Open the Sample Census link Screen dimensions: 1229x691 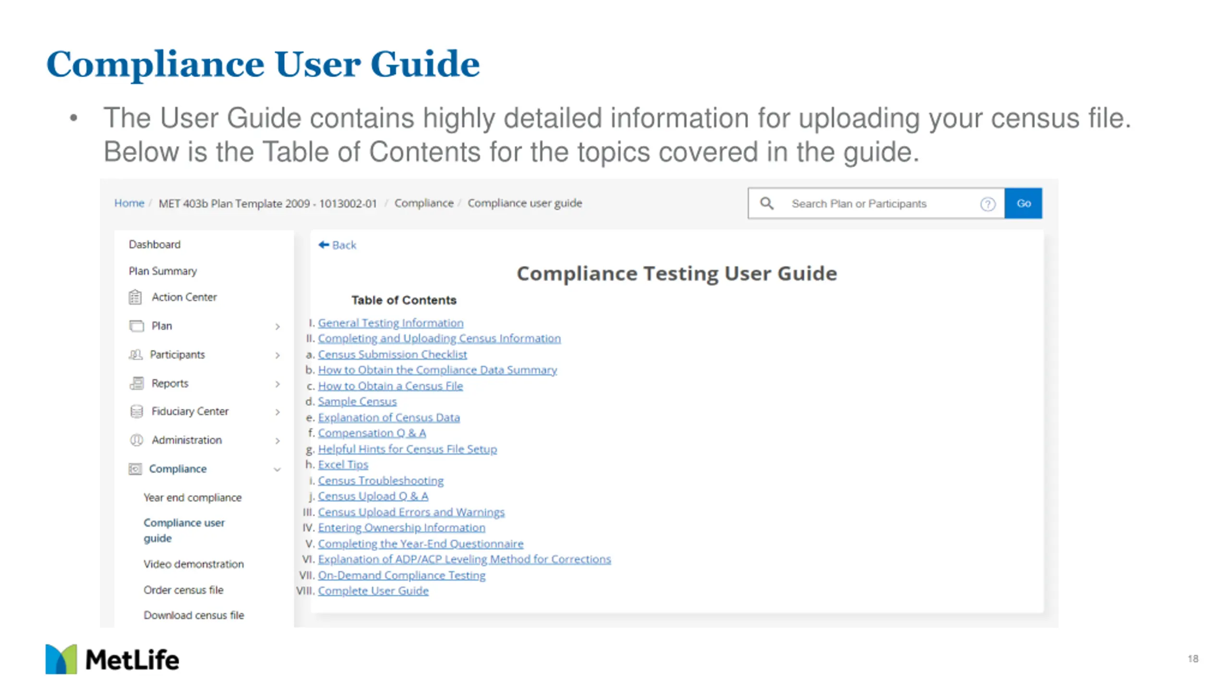pyautogui.click(x=357, y=401)
